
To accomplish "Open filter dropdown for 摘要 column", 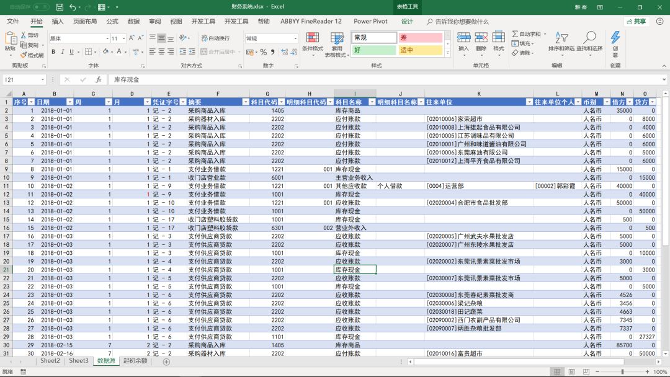I will [246, 102].
